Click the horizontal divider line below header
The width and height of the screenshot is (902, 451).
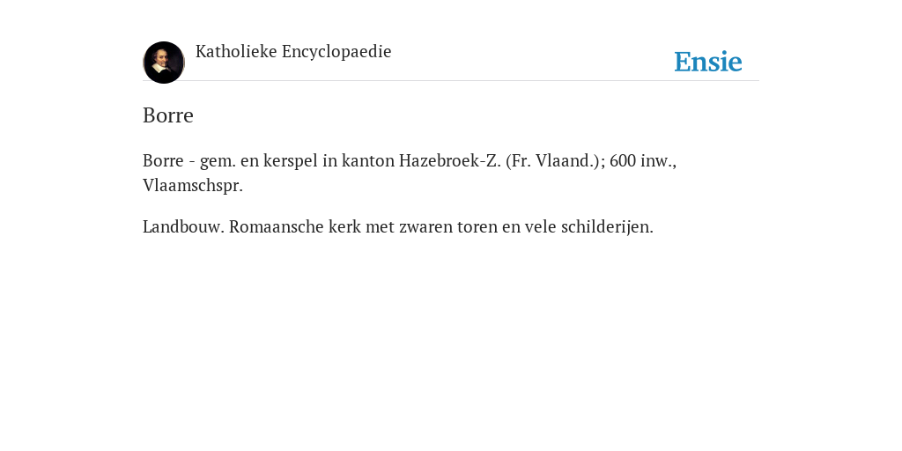(x=451, y=80)
